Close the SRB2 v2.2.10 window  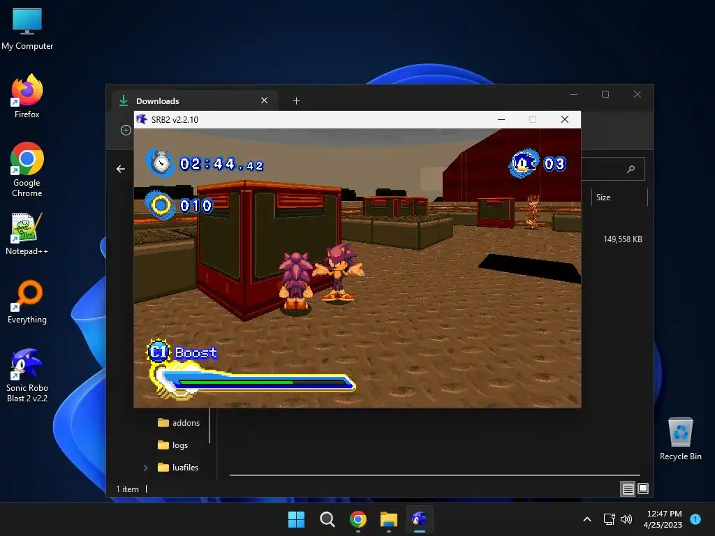tap(565, 119)
